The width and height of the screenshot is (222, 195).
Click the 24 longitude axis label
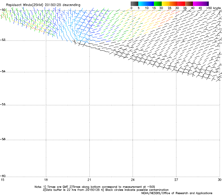pos(133,180)
